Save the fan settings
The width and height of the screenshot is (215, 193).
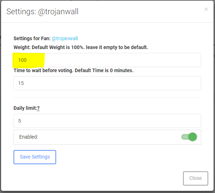point(35,157)
